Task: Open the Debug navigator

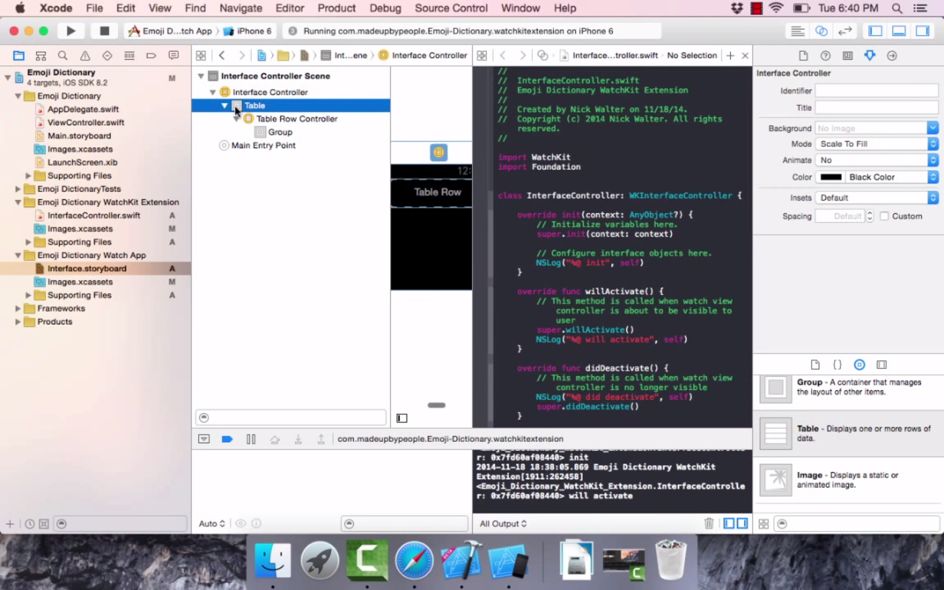Action: pos(129,56)
